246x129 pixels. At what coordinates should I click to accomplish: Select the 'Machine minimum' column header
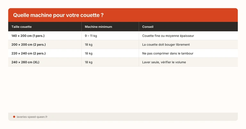[98, 27]
